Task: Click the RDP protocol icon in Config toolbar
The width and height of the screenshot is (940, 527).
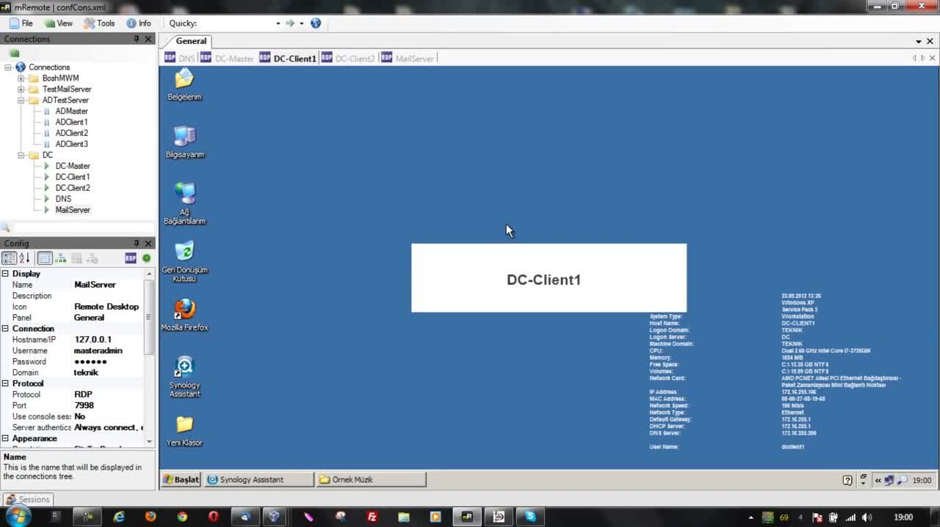Action: coord(130,258)
